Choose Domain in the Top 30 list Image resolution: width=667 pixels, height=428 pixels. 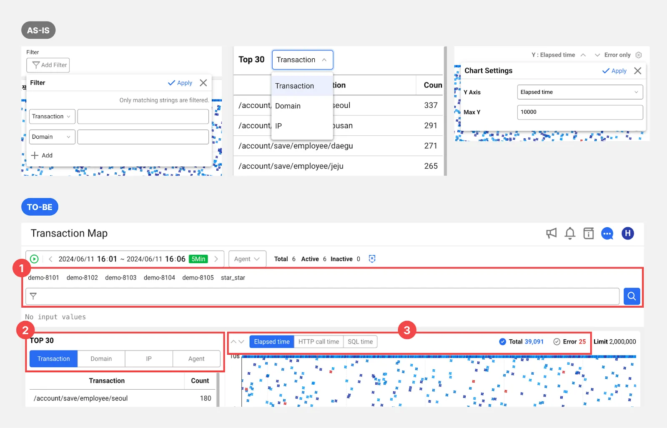click(x=302, y=106)
